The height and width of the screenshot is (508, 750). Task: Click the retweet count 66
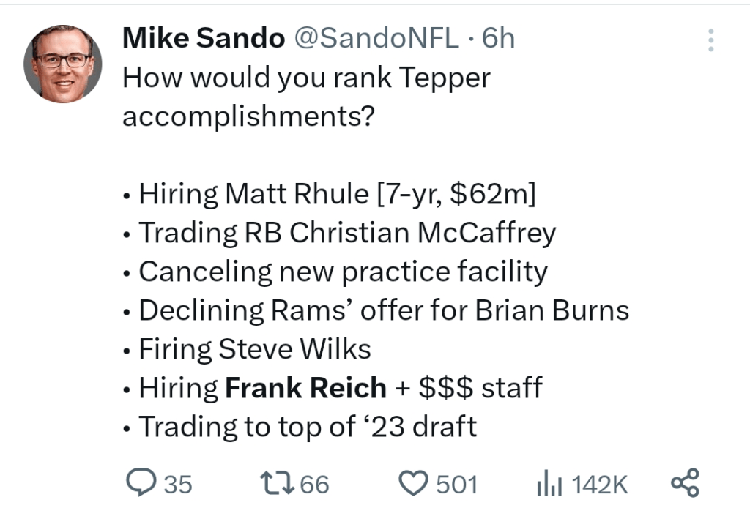pos(315,484)
